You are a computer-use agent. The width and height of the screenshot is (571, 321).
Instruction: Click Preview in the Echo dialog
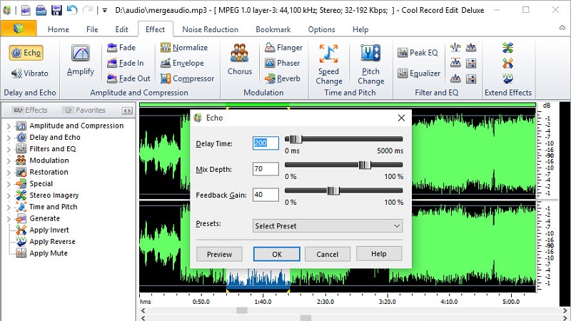click(219, 254)
